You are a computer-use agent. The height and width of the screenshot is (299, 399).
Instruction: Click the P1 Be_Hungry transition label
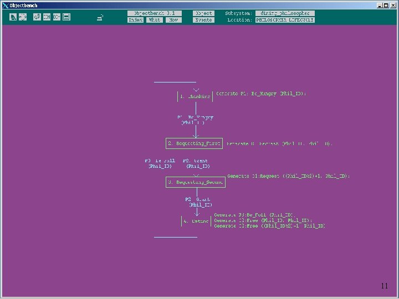point(195,120)
